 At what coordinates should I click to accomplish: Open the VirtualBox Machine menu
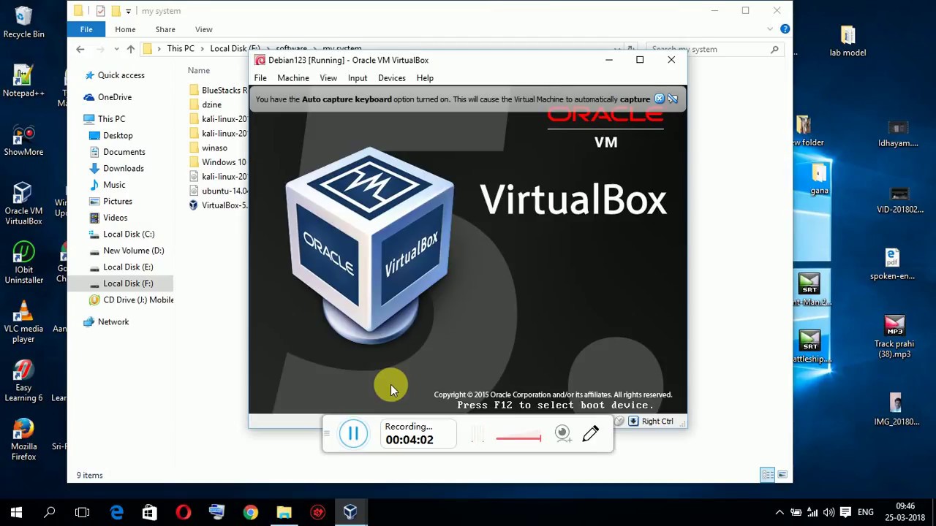click(x=293, y=78)
